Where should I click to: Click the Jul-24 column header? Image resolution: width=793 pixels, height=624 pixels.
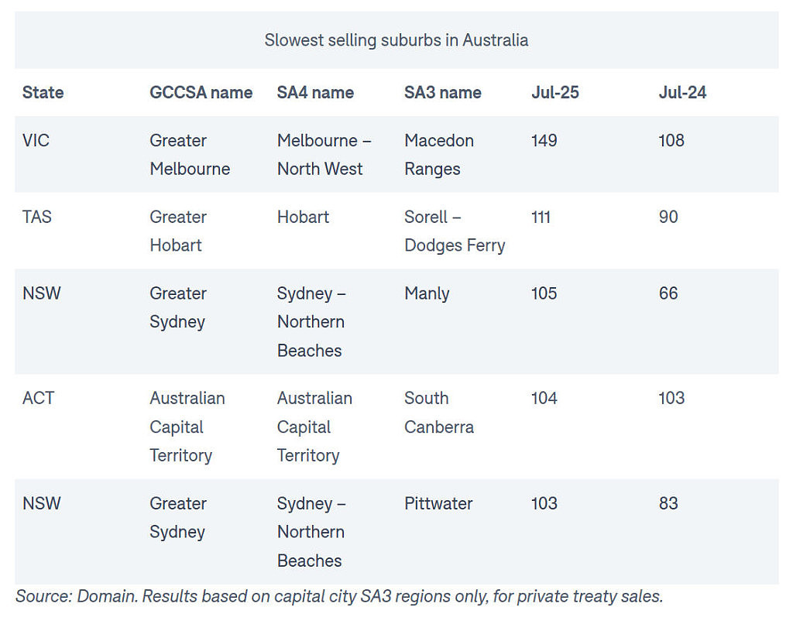[x=682, y=93]
